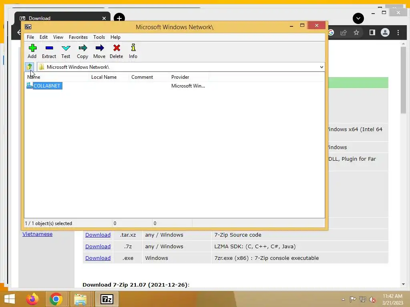Viewport: 410px width, 307px height.
Task: Open the Help menu
Action: click(115, 37)
